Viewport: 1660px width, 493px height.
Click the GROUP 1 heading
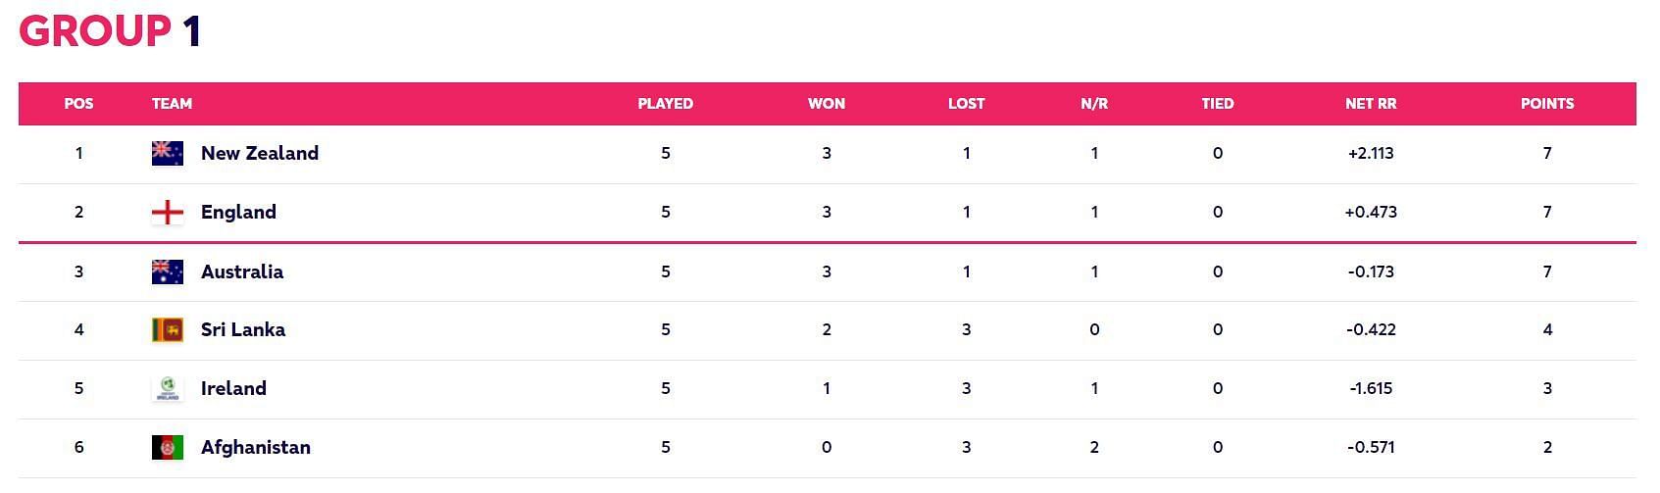tap(110, 30)
